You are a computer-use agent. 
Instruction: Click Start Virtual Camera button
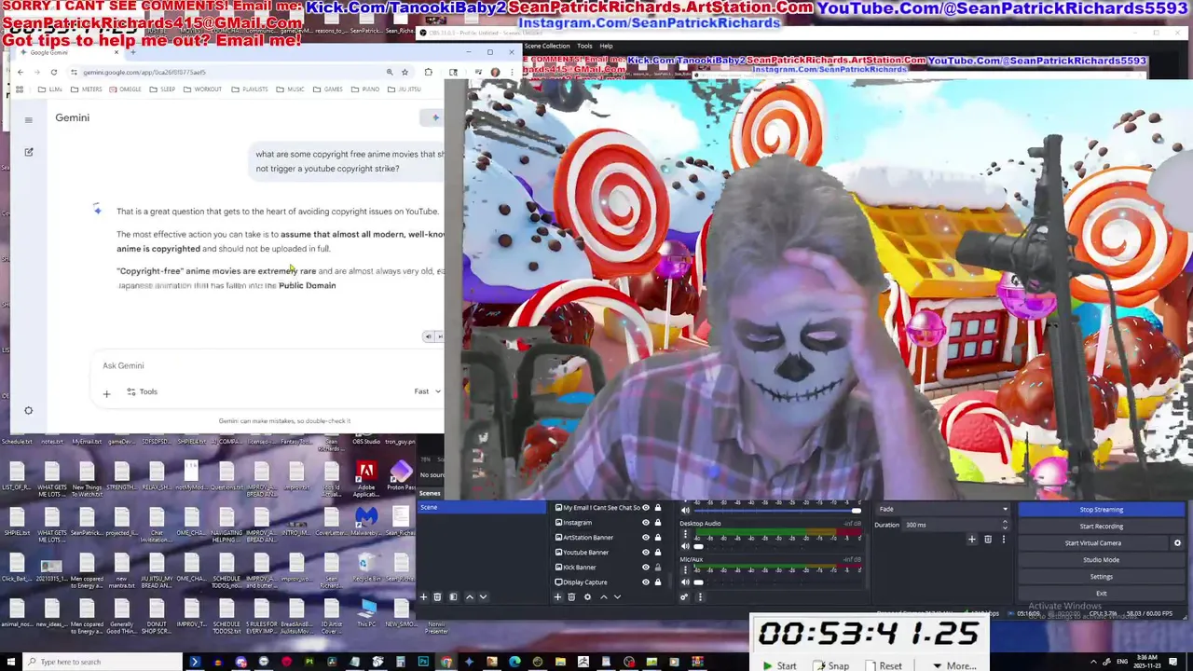(x=1093, y=543)
